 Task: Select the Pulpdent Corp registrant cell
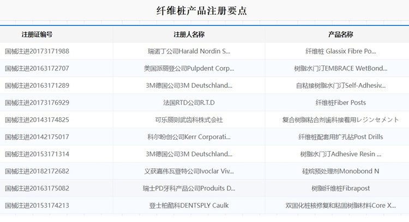[189, 69]
